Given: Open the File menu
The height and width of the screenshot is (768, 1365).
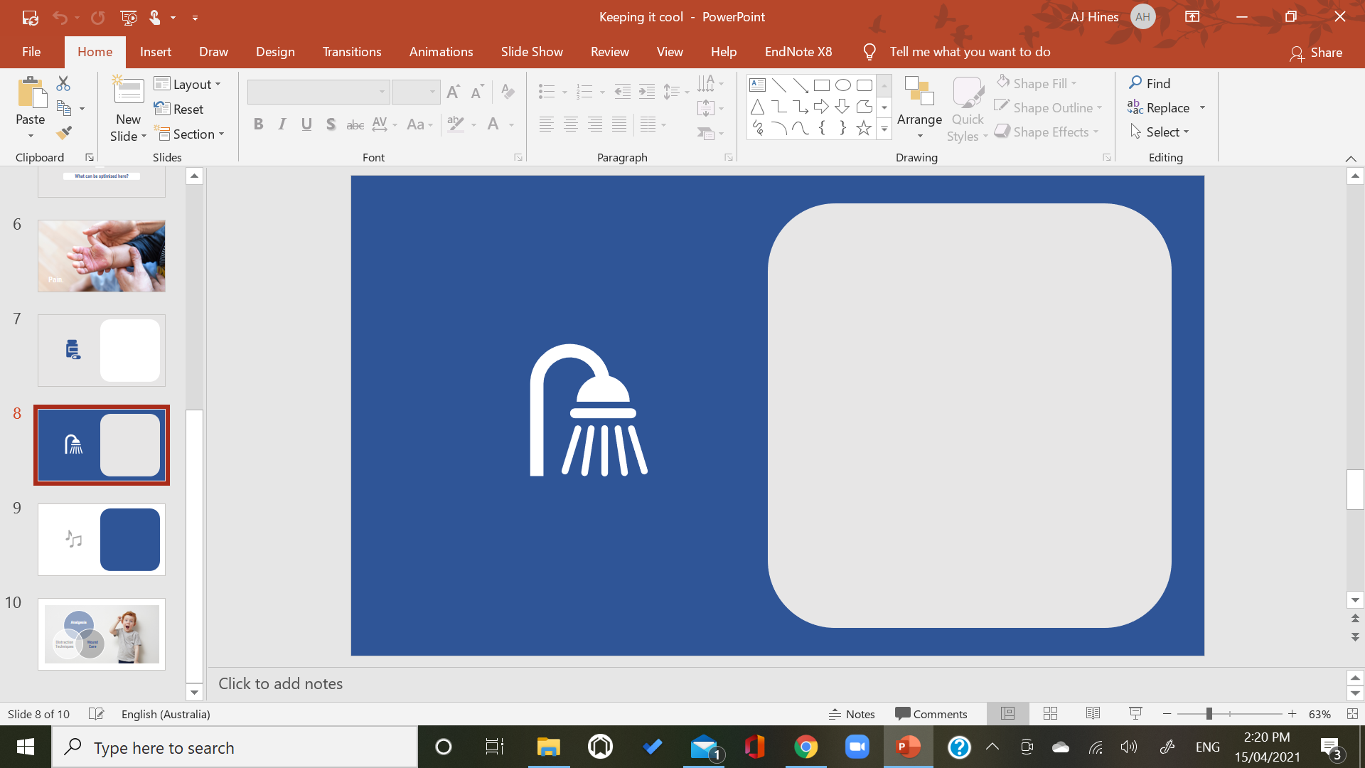Looking at the screenshot, I should click(x=31, y=52).
